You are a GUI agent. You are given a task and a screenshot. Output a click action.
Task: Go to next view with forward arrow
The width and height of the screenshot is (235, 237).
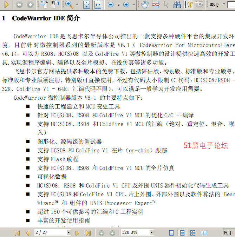coord(30,5)
